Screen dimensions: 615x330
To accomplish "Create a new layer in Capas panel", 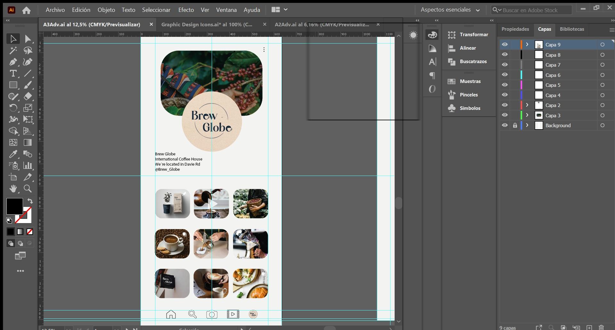I will coord(589,327).
